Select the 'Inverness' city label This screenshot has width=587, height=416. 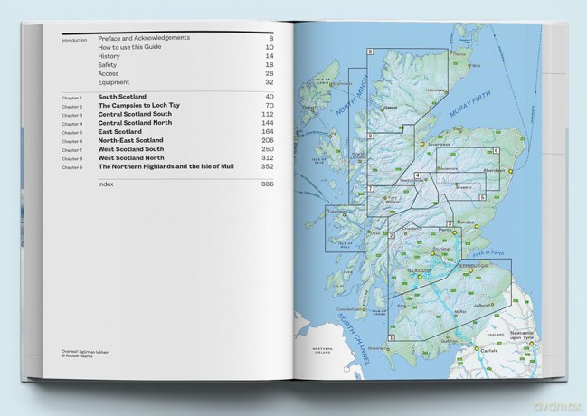(440, 144)
